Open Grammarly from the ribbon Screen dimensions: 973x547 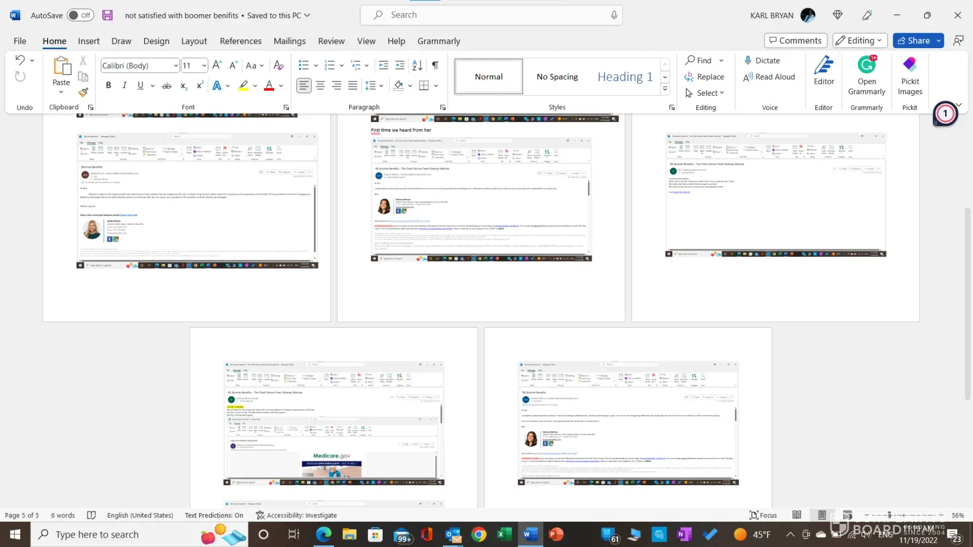point(866,75)
